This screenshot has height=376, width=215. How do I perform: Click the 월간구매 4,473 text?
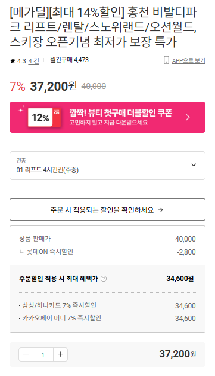tap(69, 60)
